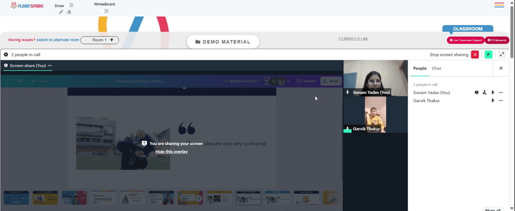Switch to the People tab
Viewport: 515px width, 211px height.
[x=420, y=68]
